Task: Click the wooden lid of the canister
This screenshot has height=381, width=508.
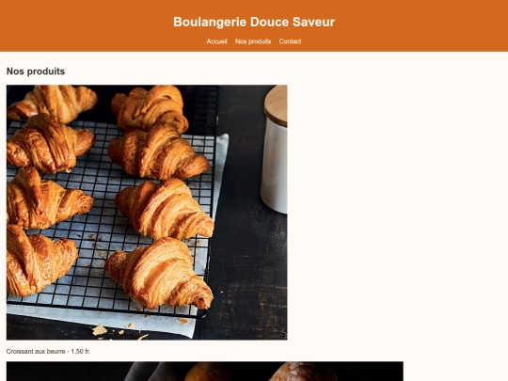Action: click(276, 105)
